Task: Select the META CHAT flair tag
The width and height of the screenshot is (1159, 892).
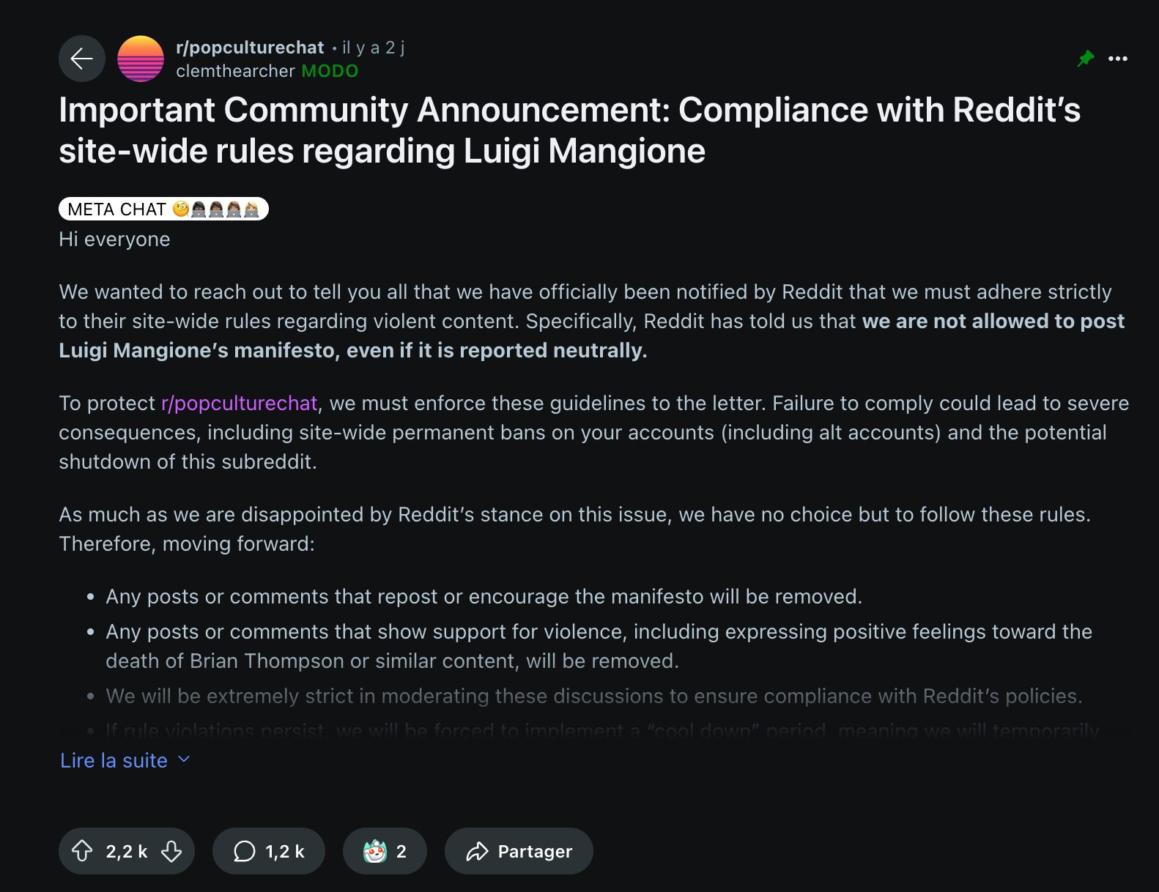Action: [163, 209]
